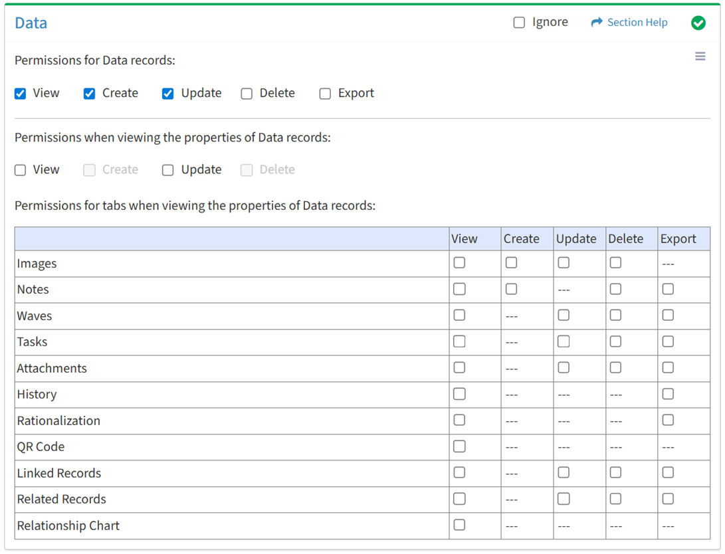Viewport: 725px width, 554px height.
Task: Enable Delete permission for Data records
Action: (x=247, y=94)
